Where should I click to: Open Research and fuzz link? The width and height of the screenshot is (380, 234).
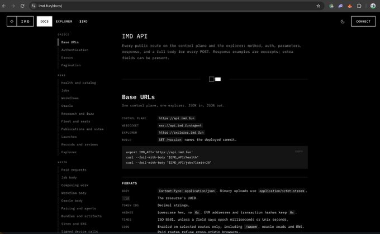78,114
